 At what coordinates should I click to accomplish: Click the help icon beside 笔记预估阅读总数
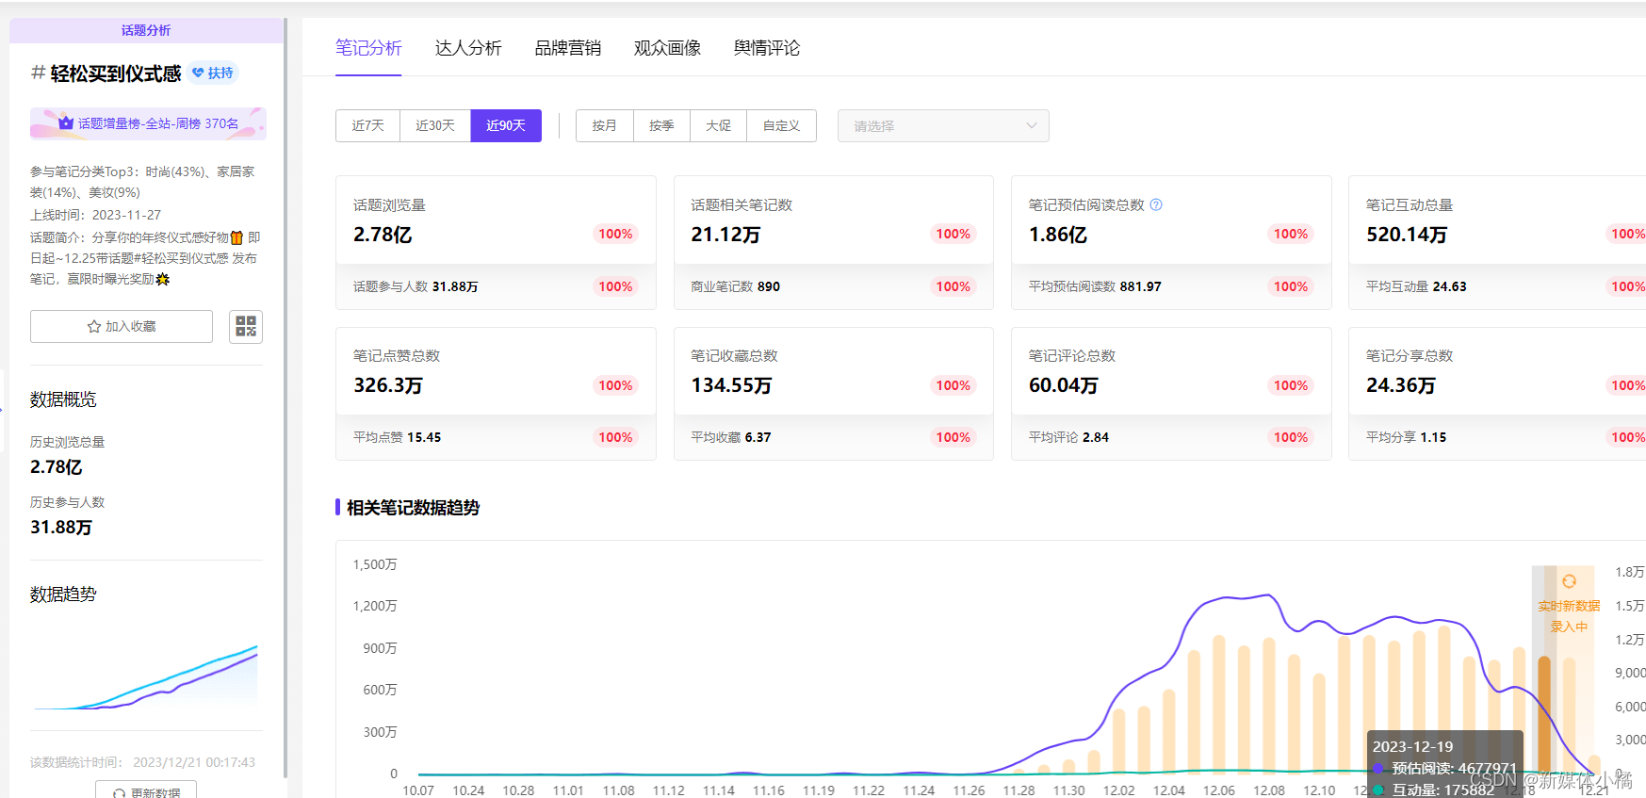[1156, 204]
